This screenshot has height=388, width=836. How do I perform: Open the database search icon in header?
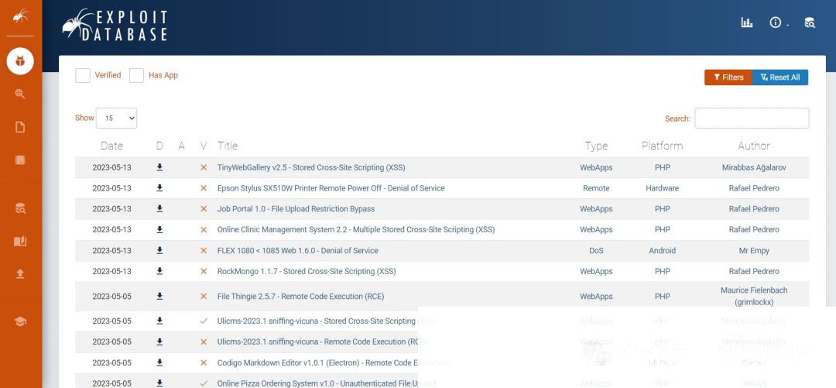click(810, 22)
